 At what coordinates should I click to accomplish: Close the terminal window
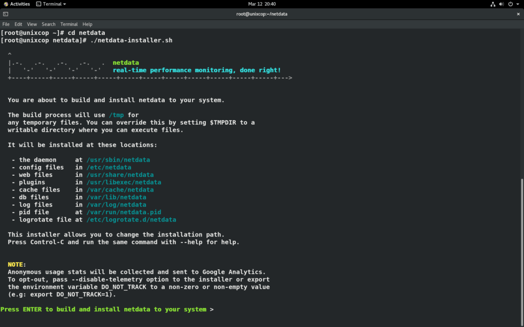tap(518, 14)
